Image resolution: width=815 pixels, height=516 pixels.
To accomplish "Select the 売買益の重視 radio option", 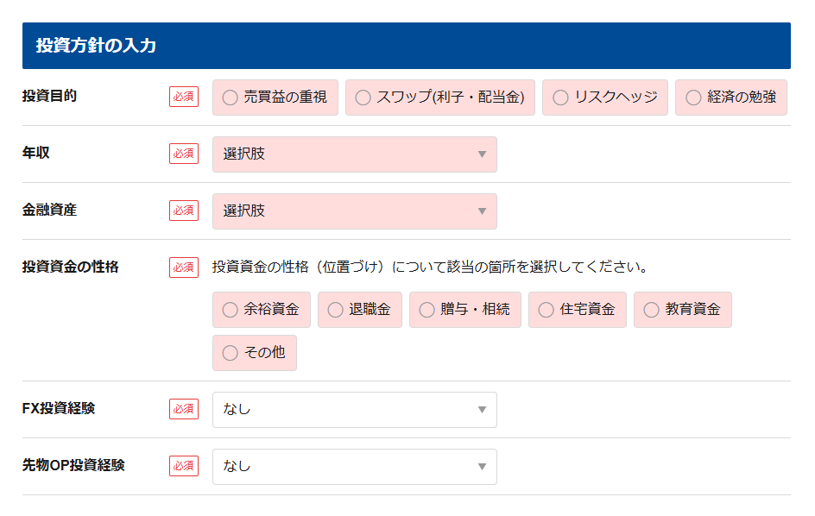I will (x=230, y=98).
